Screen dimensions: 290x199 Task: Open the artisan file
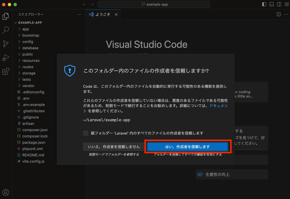[28, 123]
